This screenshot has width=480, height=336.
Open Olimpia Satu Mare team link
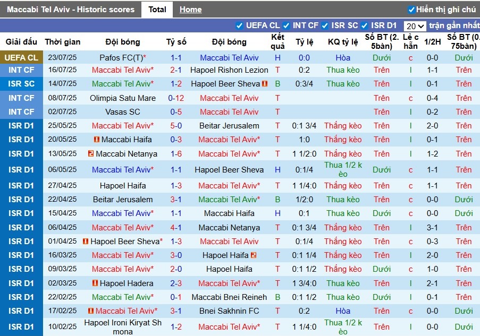[x=123, y=98]
